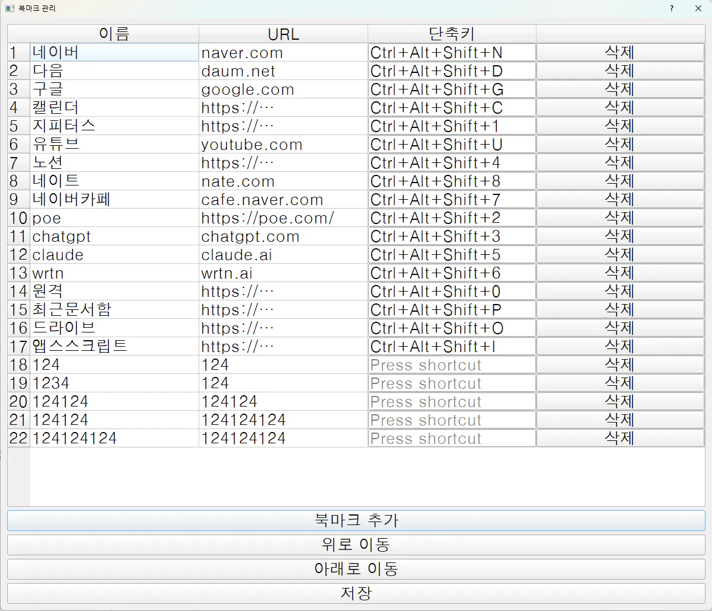This screenshot has height=611, width=712.
Task: Delete the 1234 bookmark row
Action: [621, 383]
